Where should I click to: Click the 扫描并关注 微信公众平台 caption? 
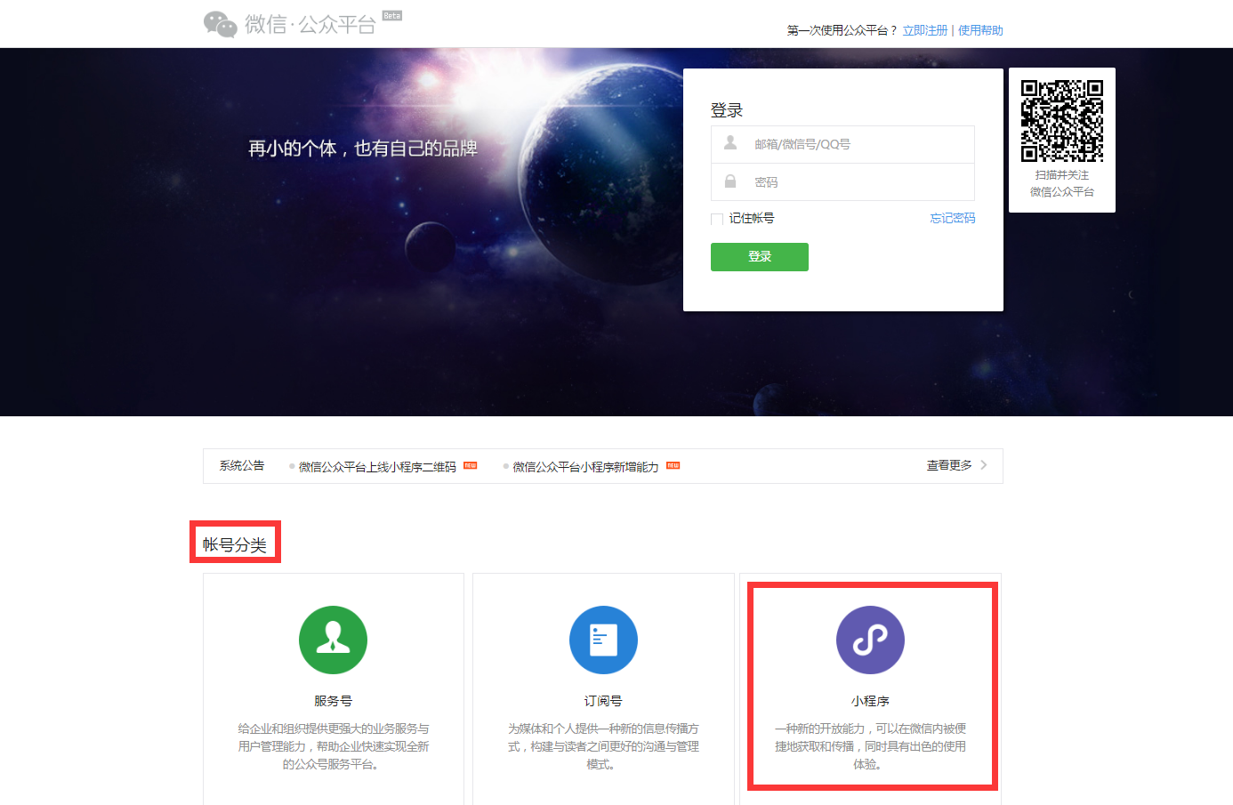(1062, 183)
